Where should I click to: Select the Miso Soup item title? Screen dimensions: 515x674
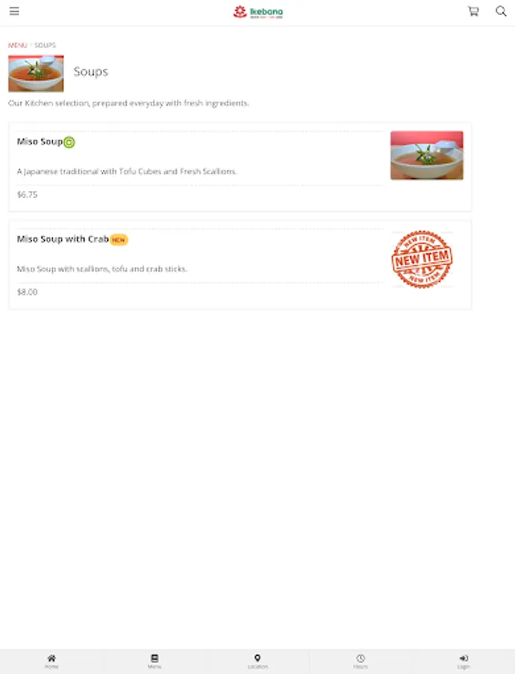pyautogui.click(x=40, y=142)
